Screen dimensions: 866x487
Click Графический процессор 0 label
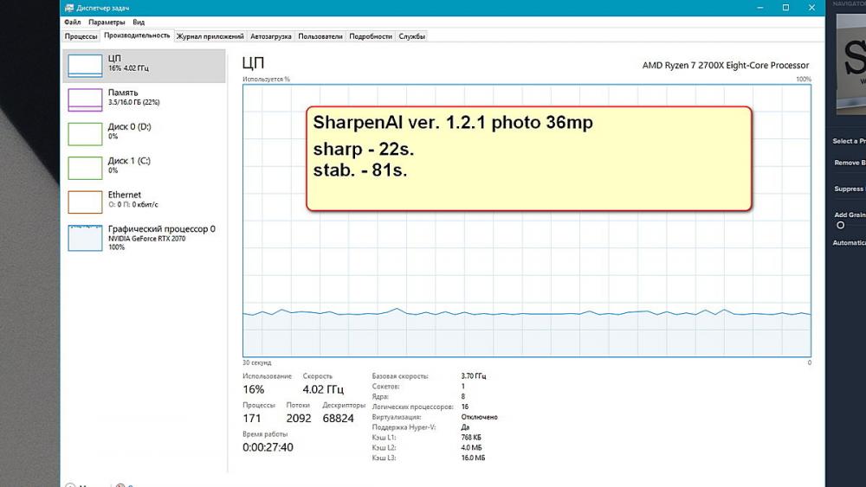tap(162, 229)
